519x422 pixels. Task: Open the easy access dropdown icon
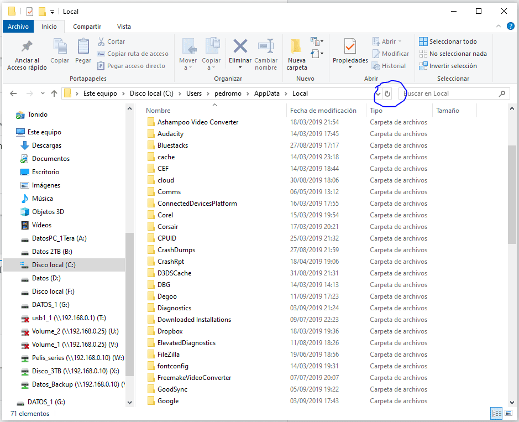tap(317, 53)
